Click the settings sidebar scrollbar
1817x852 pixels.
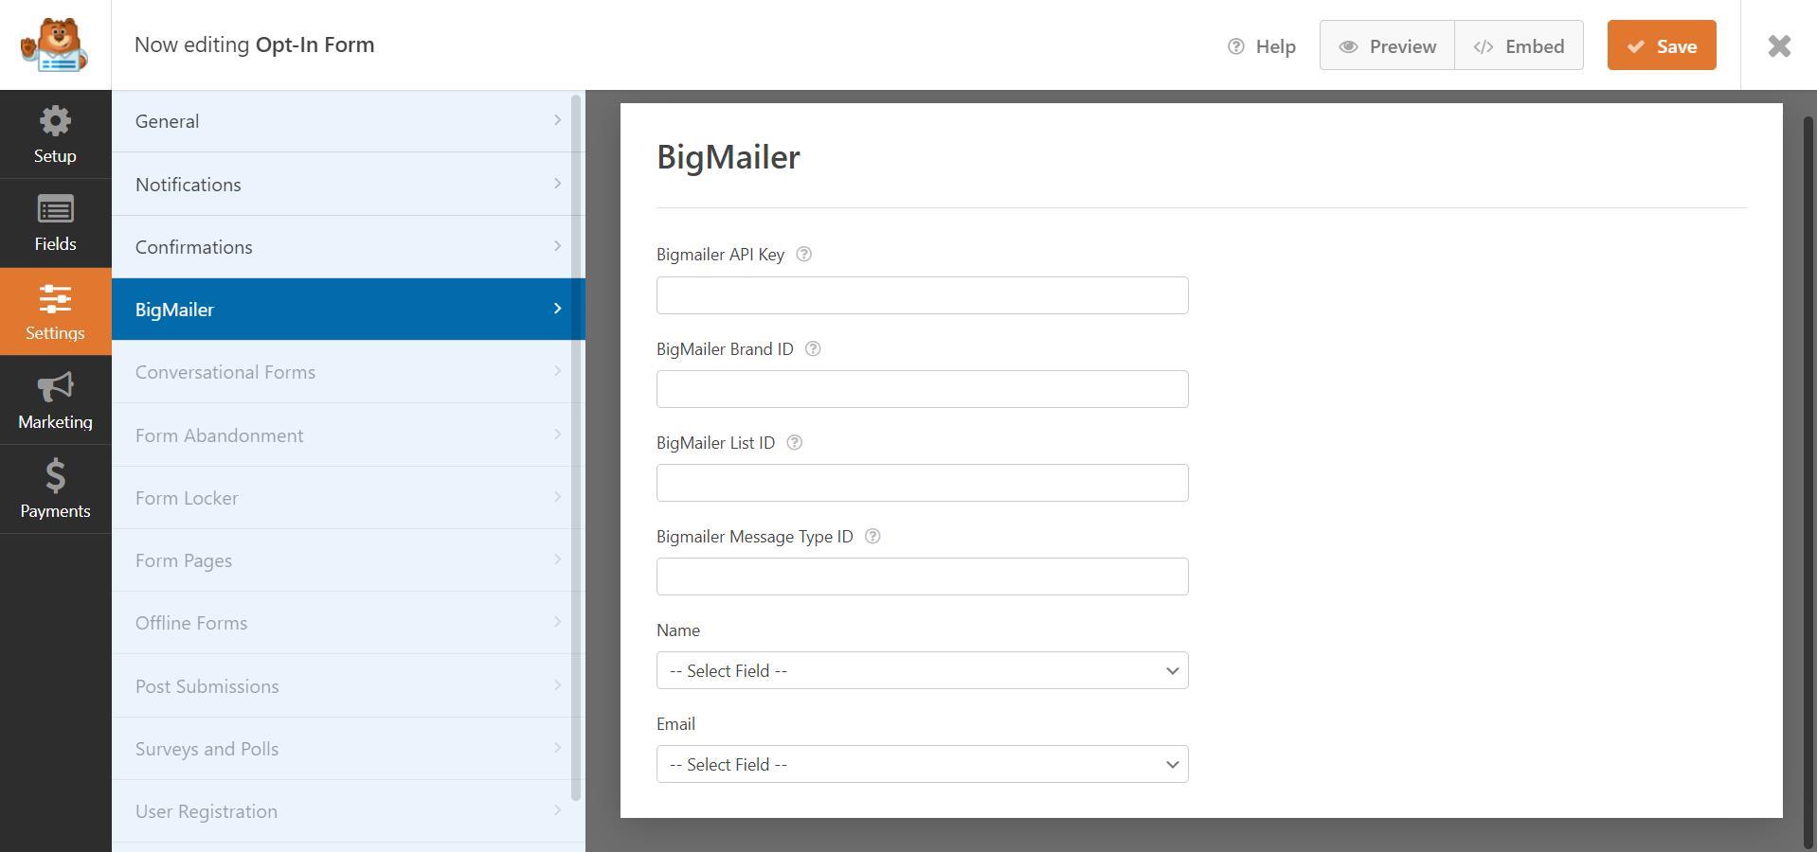576,448
